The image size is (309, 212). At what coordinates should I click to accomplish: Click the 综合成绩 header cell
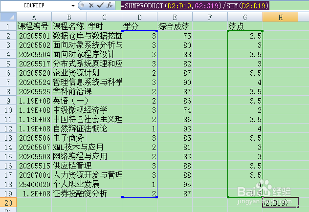(x=175, y=26)
